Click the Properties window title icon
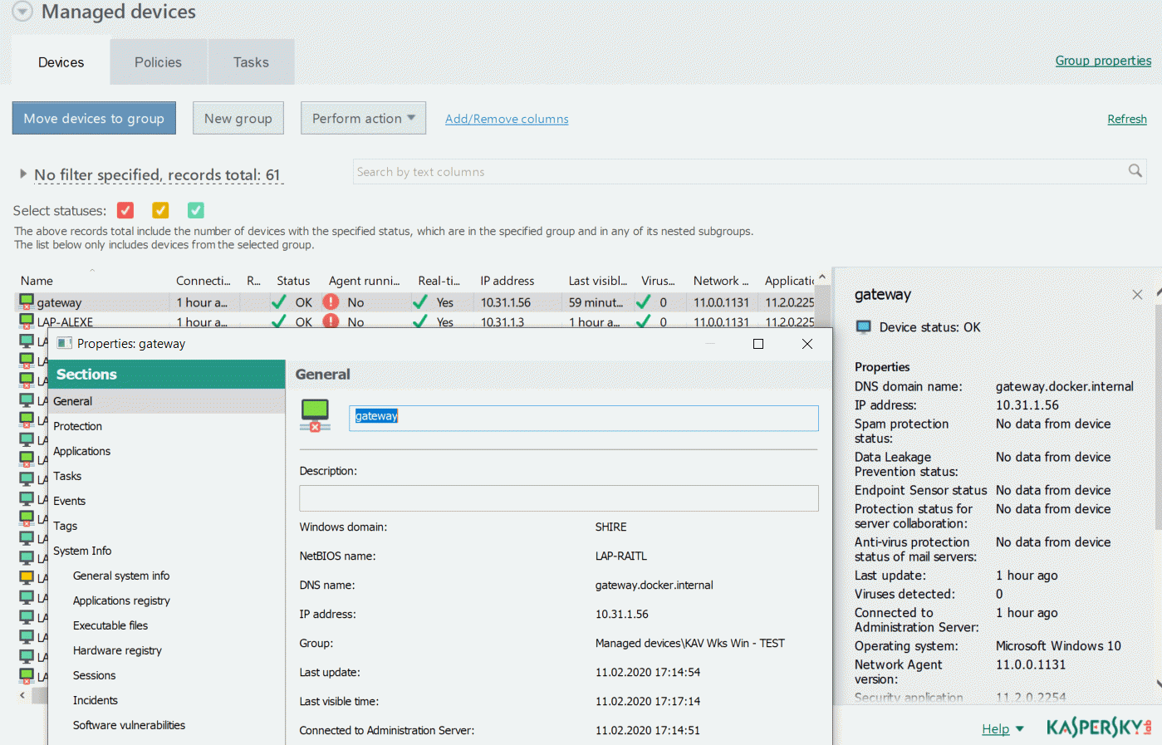The height and width of the screenshot is (745, 1162). (64, 343)
